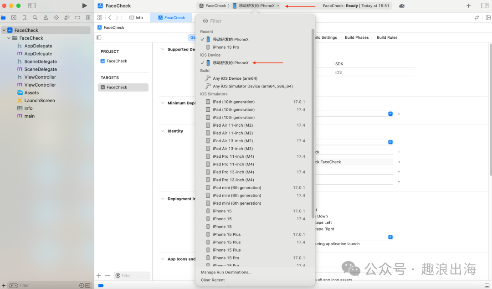Click the destination list scrollbar
The width and height of the screenshot is (492, 289).
tap(313, 123)
